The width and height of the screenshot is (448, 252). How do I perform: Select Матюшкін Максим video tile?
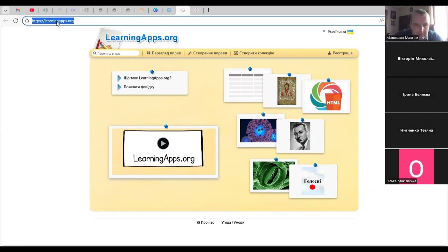coord(416,23)
